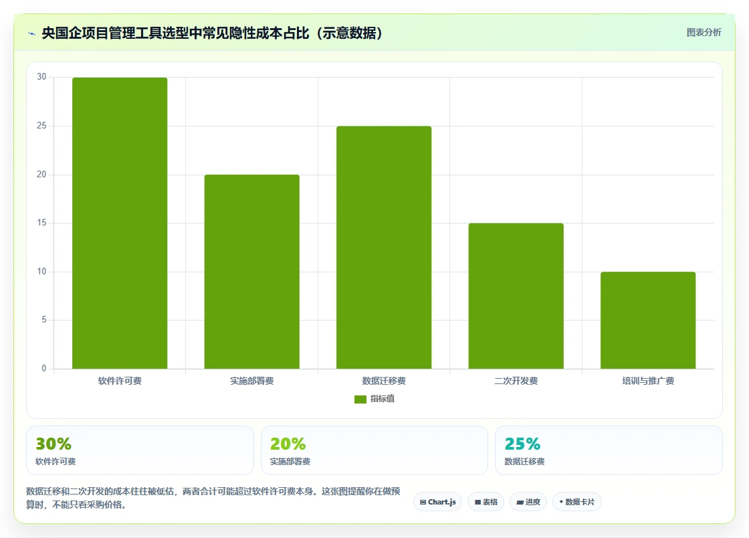Click the 数据迁移费 bar in the chart
Screen dimensions: 749x538
(x=384, y=248)
